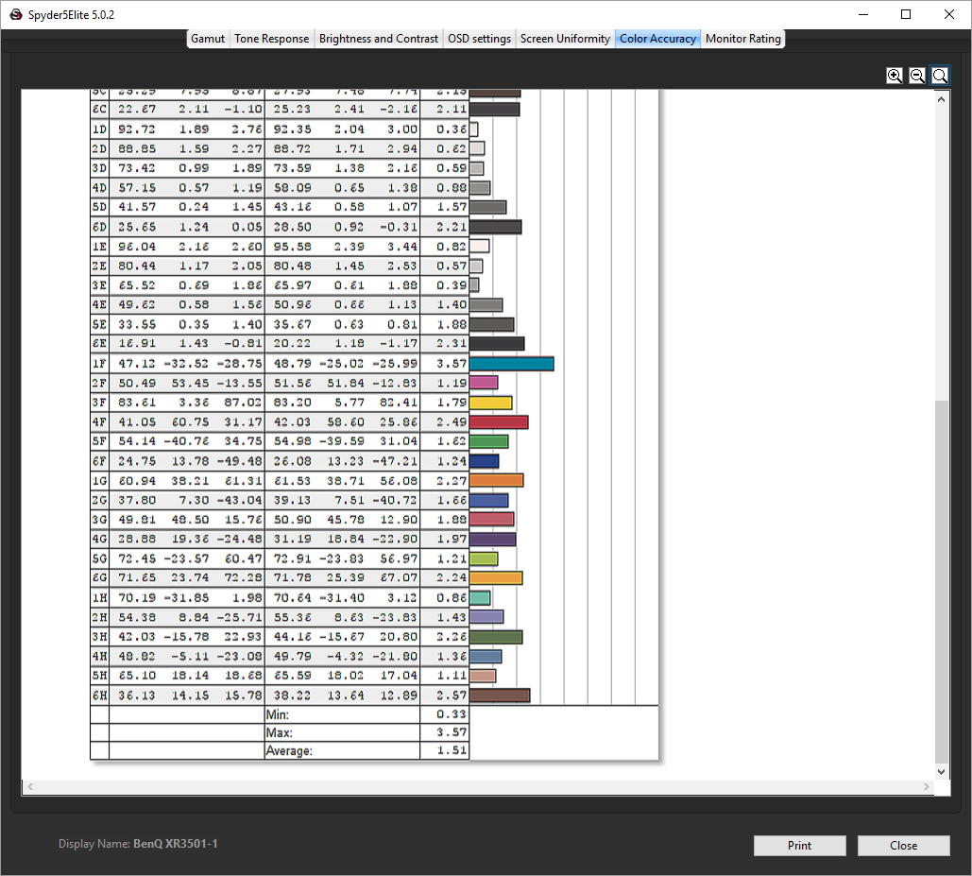Click the Max: label cell
This screenshot has height=876, width=972.
[x=342, y=732]
